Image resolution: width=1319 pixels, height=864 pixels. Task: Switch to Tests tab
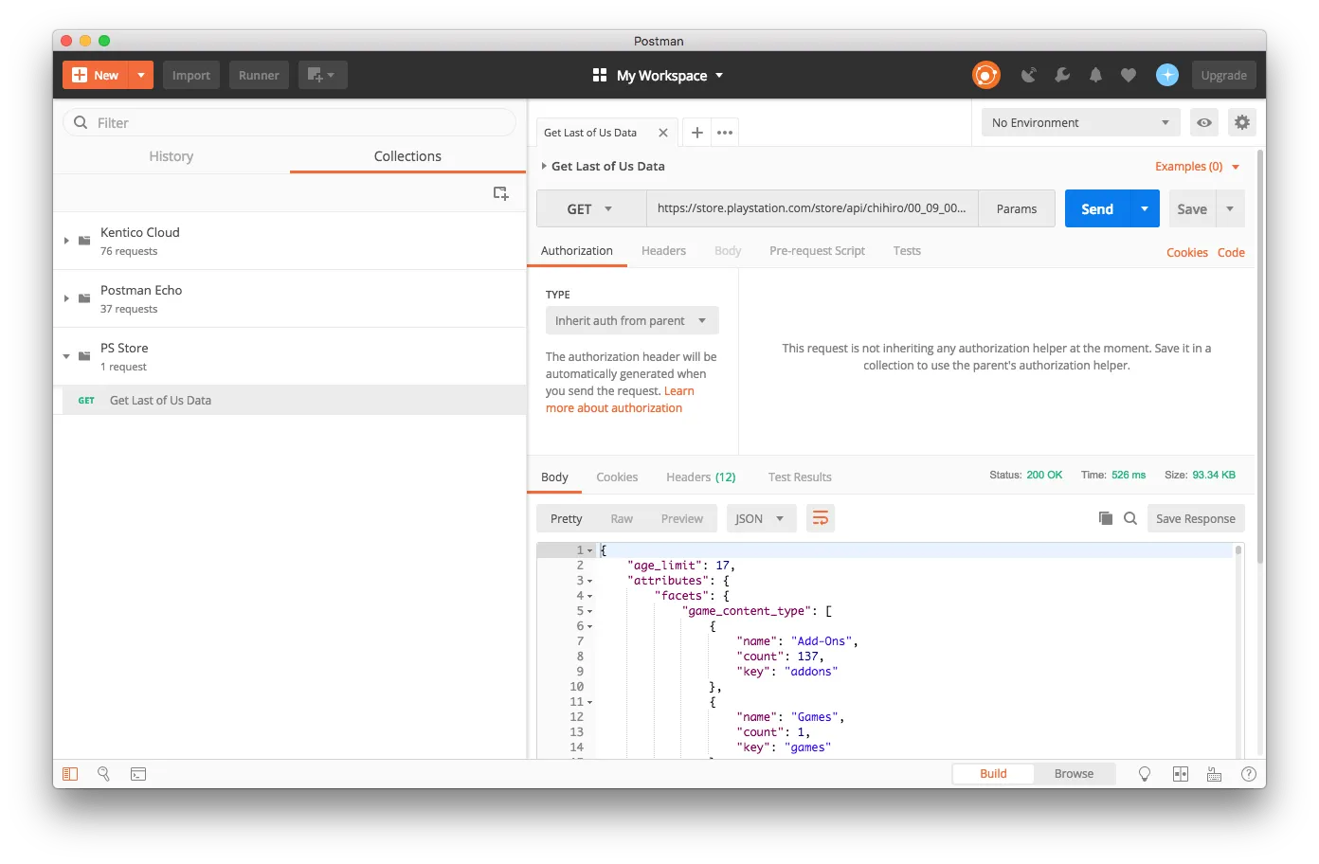tap(907, 251)
